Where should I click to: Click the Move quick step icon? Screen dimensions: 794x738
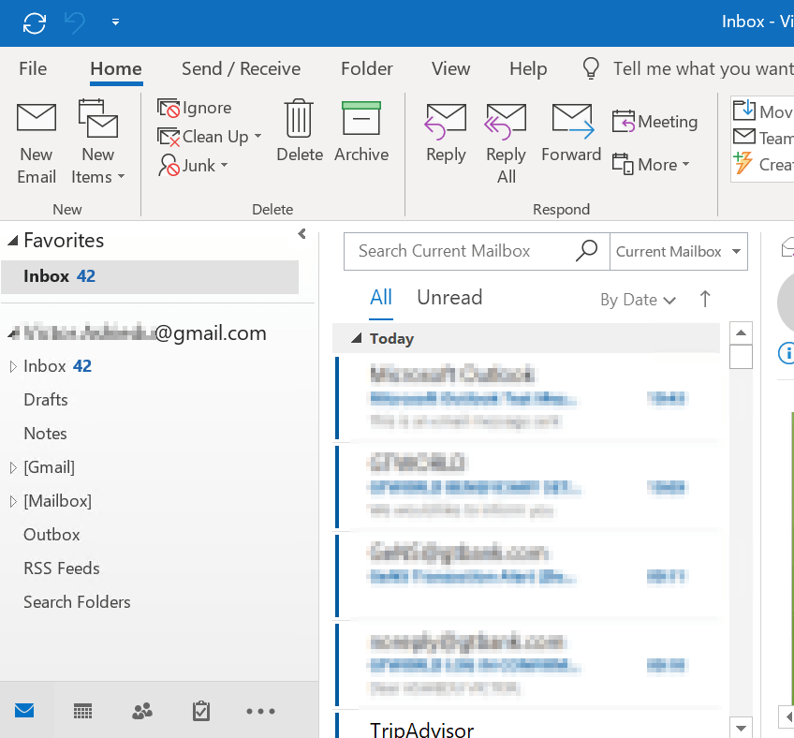(743, 110)
